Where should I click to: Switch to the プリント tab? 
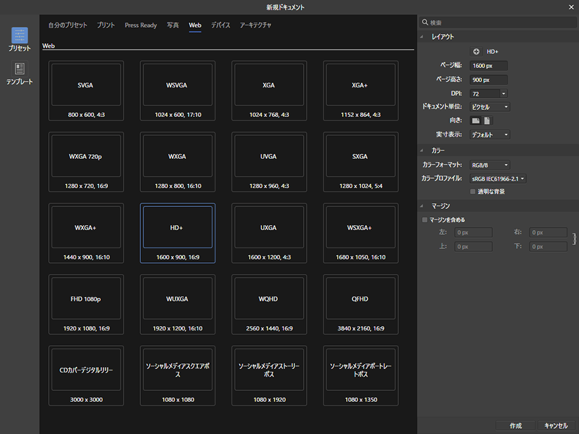click(x=106, y=26)
